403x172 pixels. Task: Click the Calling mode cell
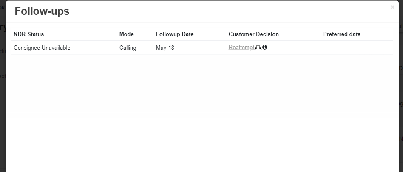pyautogui.click(x=128, y=48)
